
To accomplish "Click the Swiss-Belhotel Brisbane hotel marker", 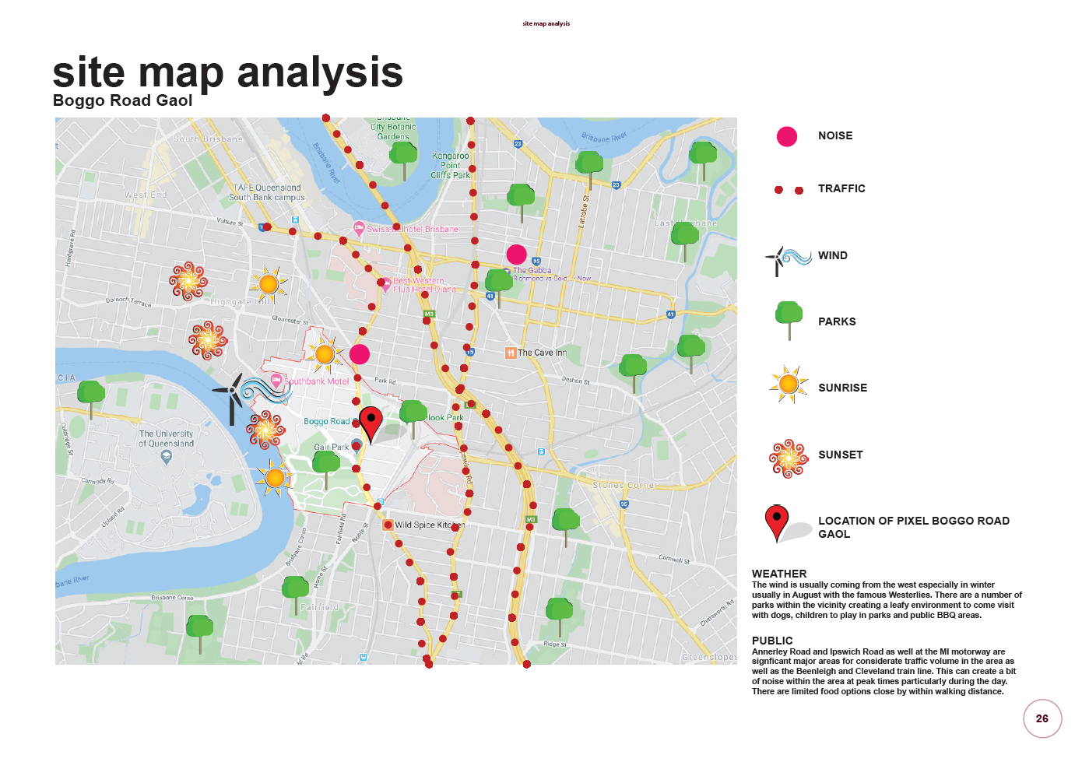I will click(359, 229).
